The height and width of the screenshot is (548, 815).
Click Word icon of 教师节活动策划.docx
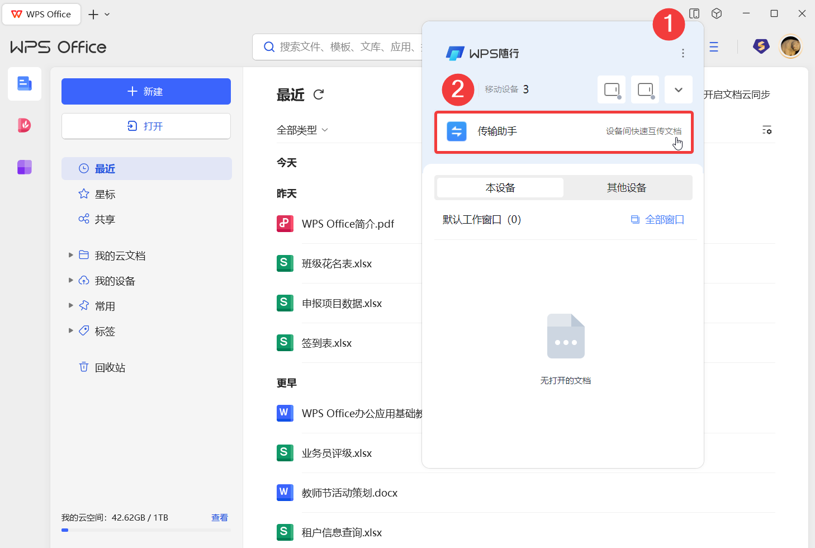tap(285, 493)
